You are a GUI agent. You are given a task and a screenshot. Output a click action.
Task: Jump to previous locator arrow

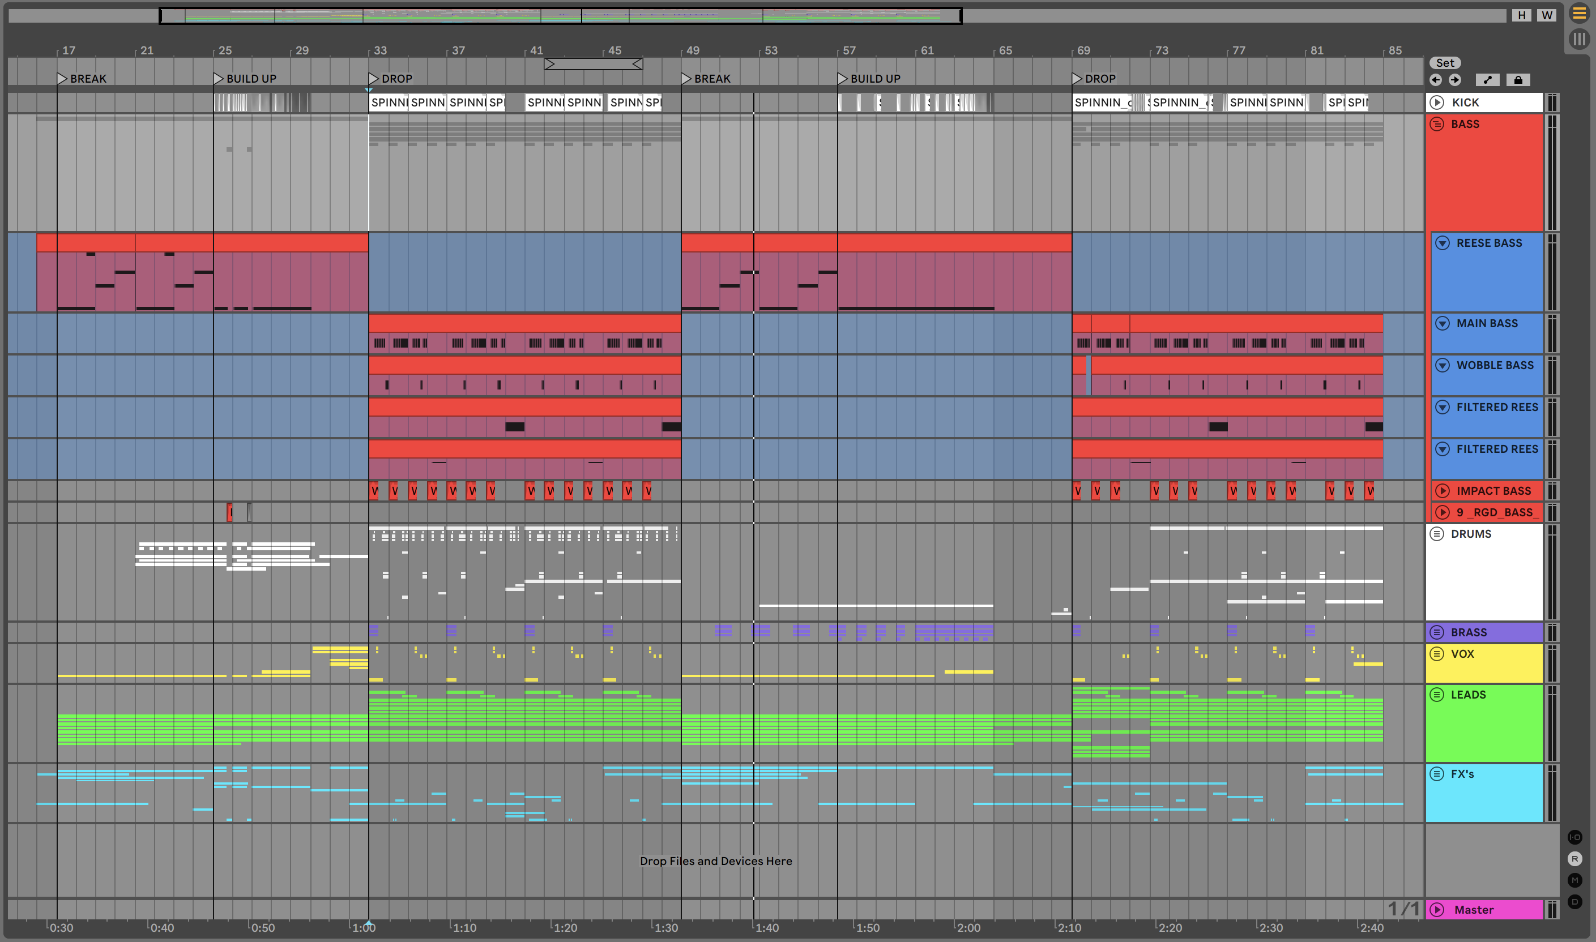(x=1435, y=79)
